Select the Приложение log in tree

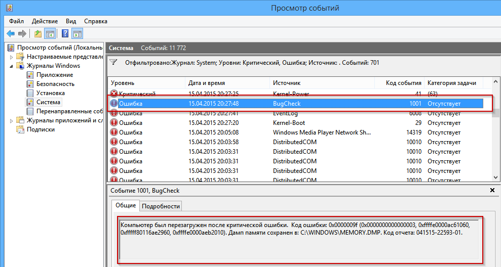tap(54, 75)
